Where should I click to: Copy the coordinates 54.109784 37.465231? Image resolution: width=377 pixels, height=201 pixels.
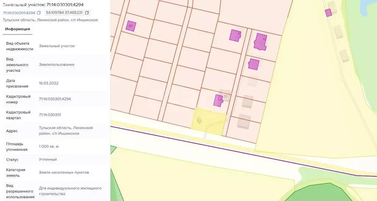click(x=87, y=13)
